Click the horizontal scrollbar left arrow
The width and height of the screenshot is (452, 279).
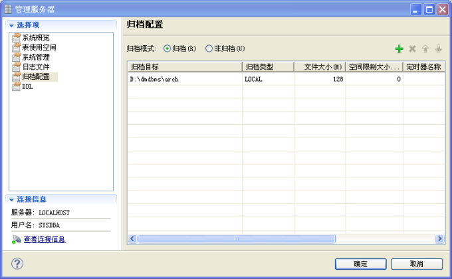tap(132, 238)
